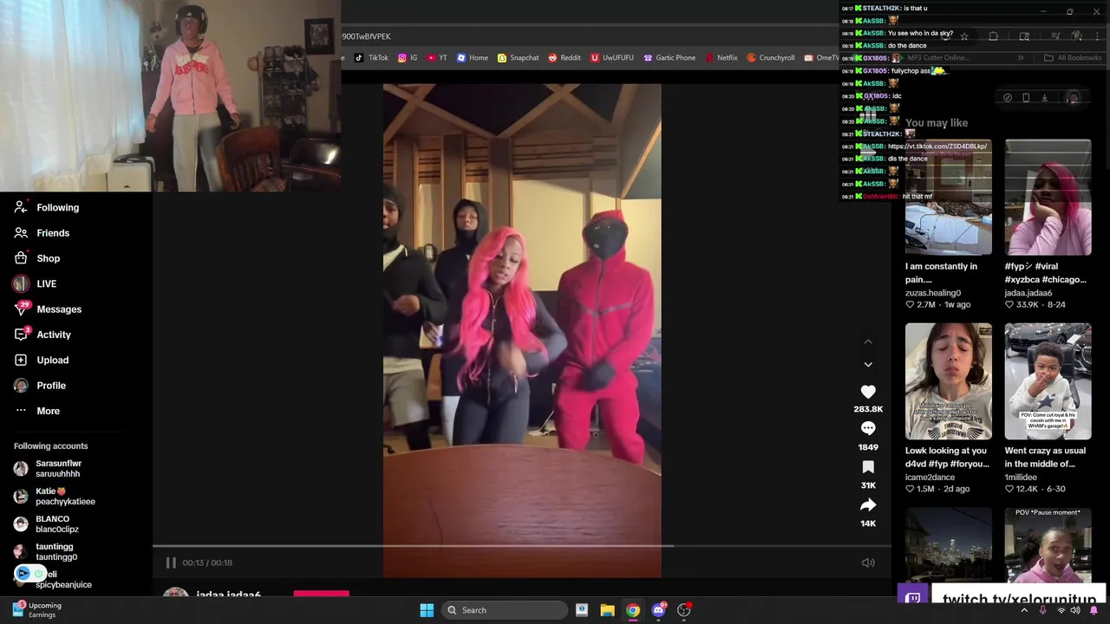Open Discord from the taskbar
1110x624 pixels.
point(658,610)
